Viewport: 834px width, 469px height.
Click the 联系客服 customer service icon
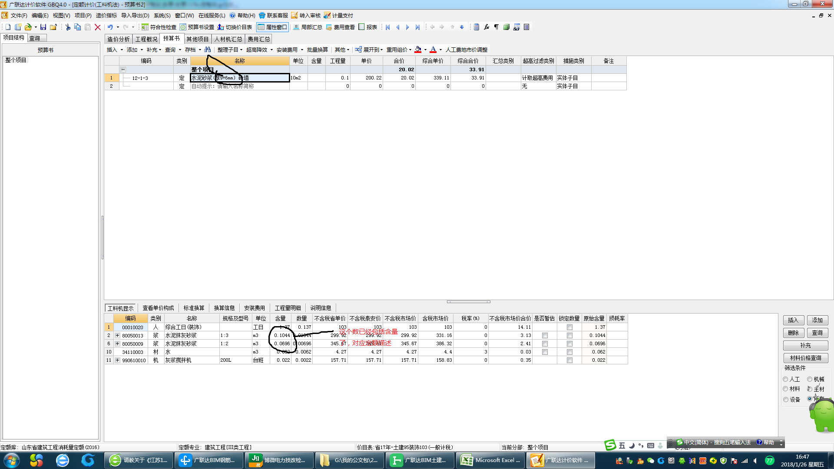(x=274, y=15)
